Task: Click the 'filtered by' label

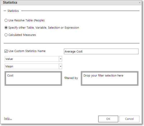Action: (x=71, y=78)
